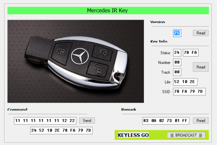Viewport: 217px width, 145px height.
Task: Click the Track label
Action: click(166, 72)
